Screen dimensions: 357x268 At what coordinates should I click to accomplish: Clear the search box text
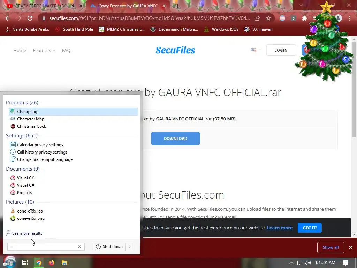pos(79,247)
